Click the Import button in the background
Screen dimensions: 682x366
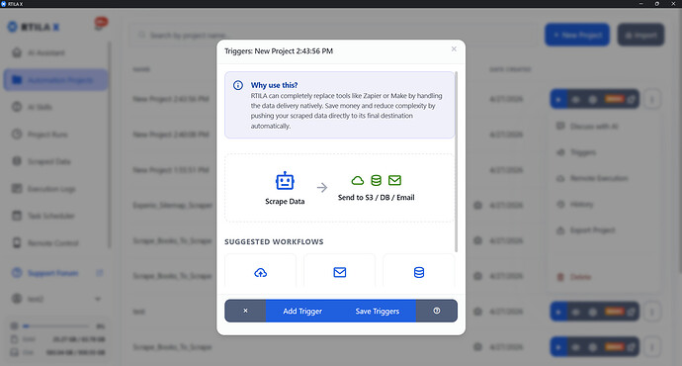coord(640,35)
